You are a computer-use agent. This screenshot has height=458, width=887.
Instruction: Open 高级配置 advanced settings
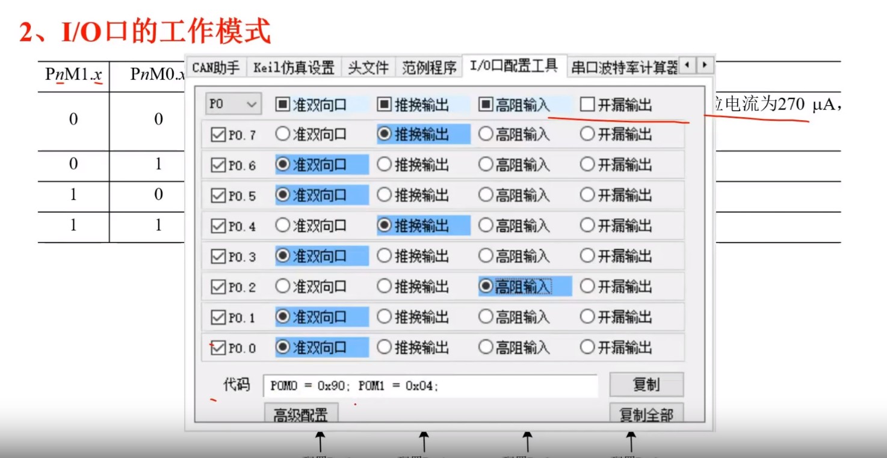click(301, 414)
